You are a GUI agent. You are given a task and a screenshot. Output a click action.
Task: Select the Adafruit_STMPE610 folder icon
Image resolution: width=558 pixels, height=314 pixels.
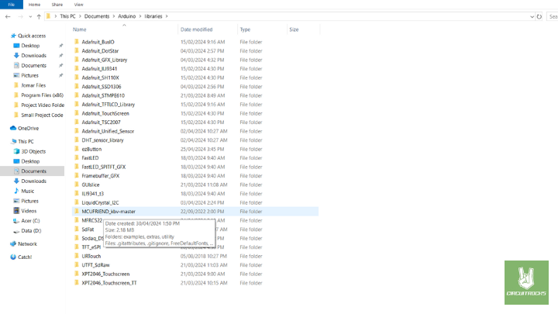click(x=77, y=95)
